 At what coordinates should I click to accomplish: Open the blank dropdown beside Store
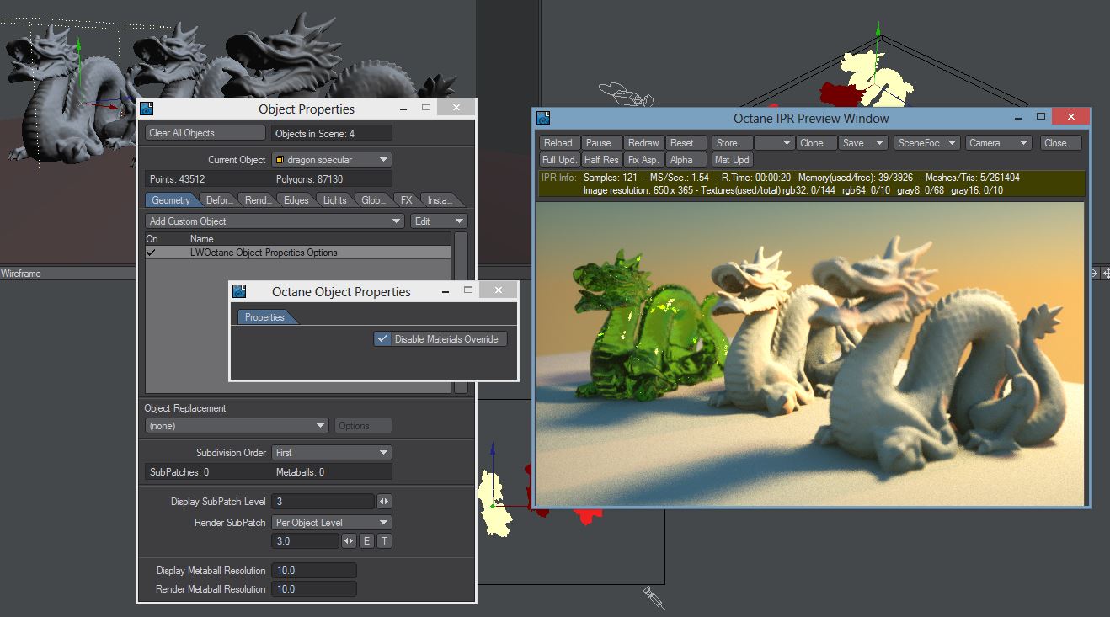point(774,143)
